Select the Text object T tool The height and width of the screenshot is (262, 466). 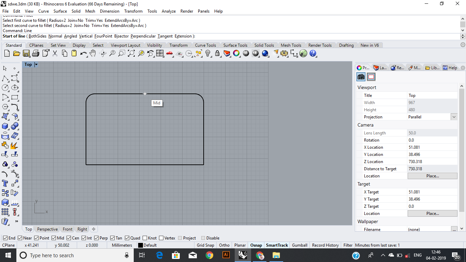[x=5, y=183]
